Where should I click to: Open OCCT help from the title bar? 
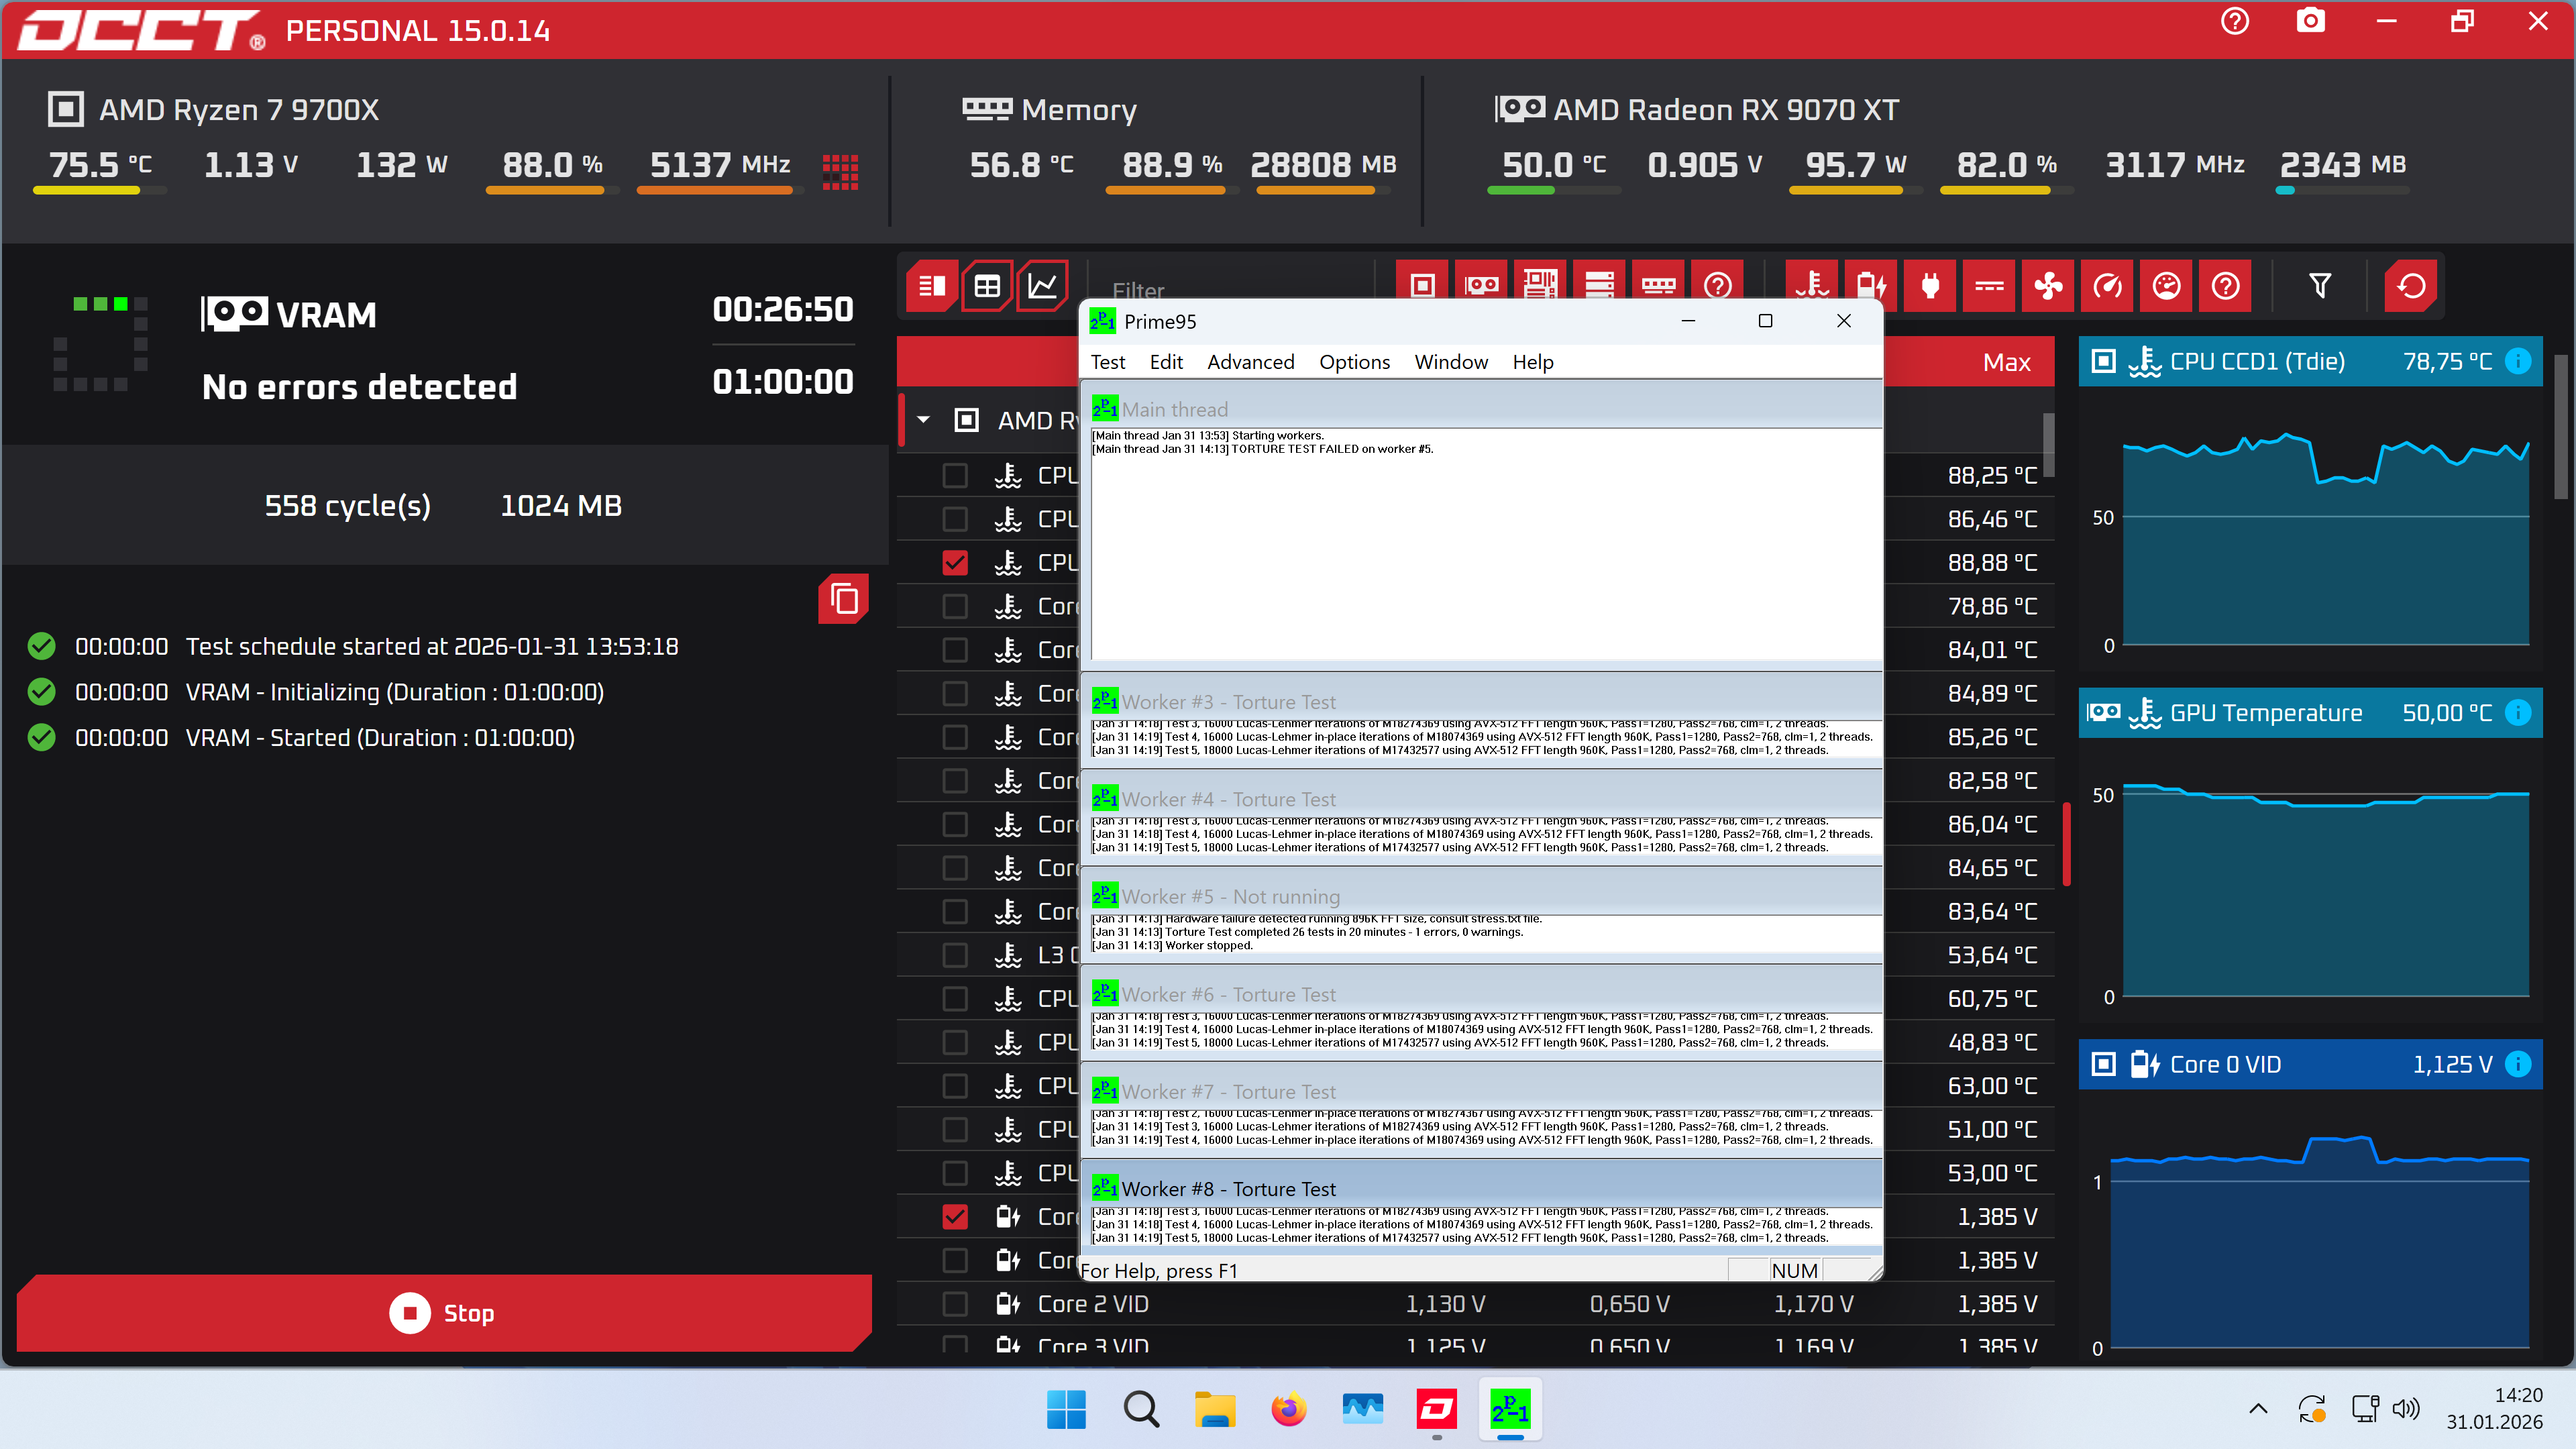pos(2235,21)
